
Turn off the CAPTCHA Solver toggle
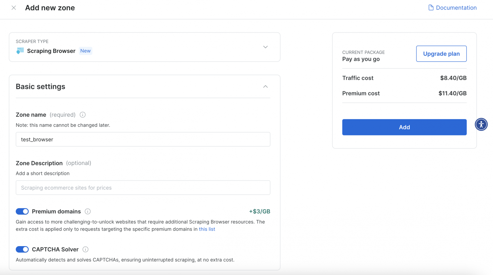[x=22, y=249]
